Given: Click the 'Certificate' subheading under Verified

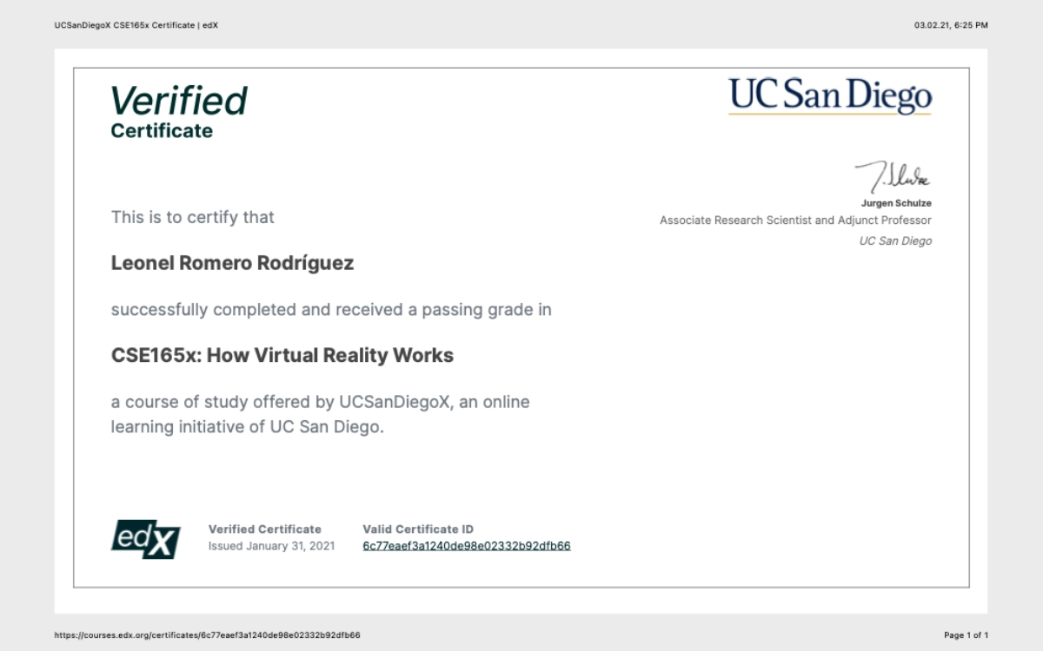Looking at the screenshot, I should coord(162,131).
